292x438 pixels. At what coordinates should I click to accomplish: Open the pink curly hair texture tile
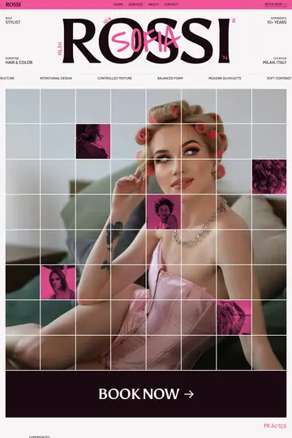269,177
